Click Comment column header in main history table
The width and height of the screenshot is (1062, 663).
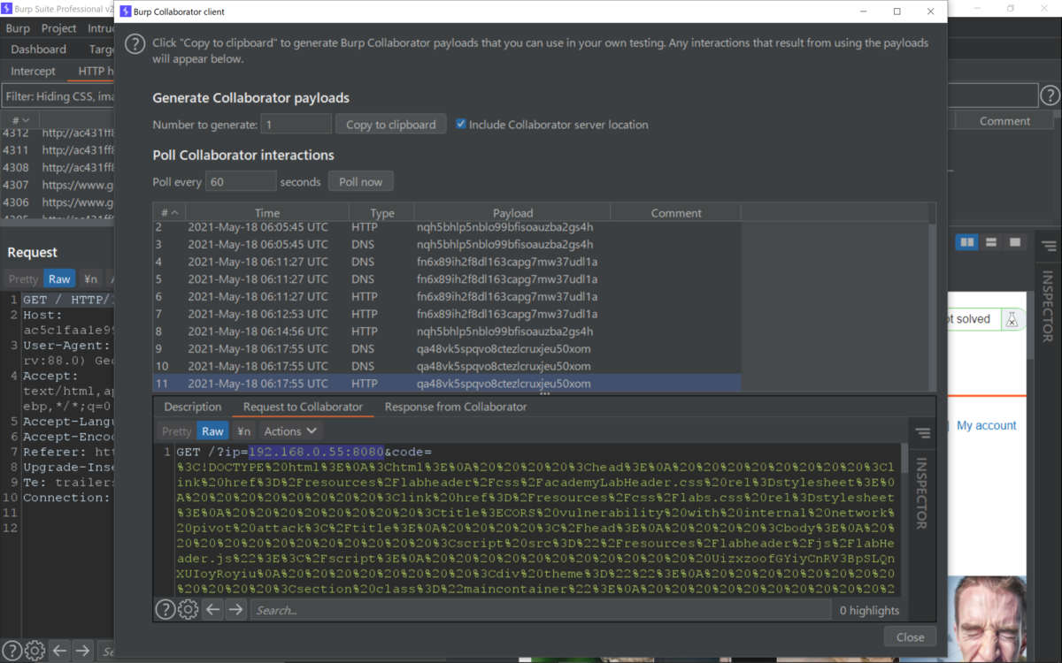(1004, 121)
